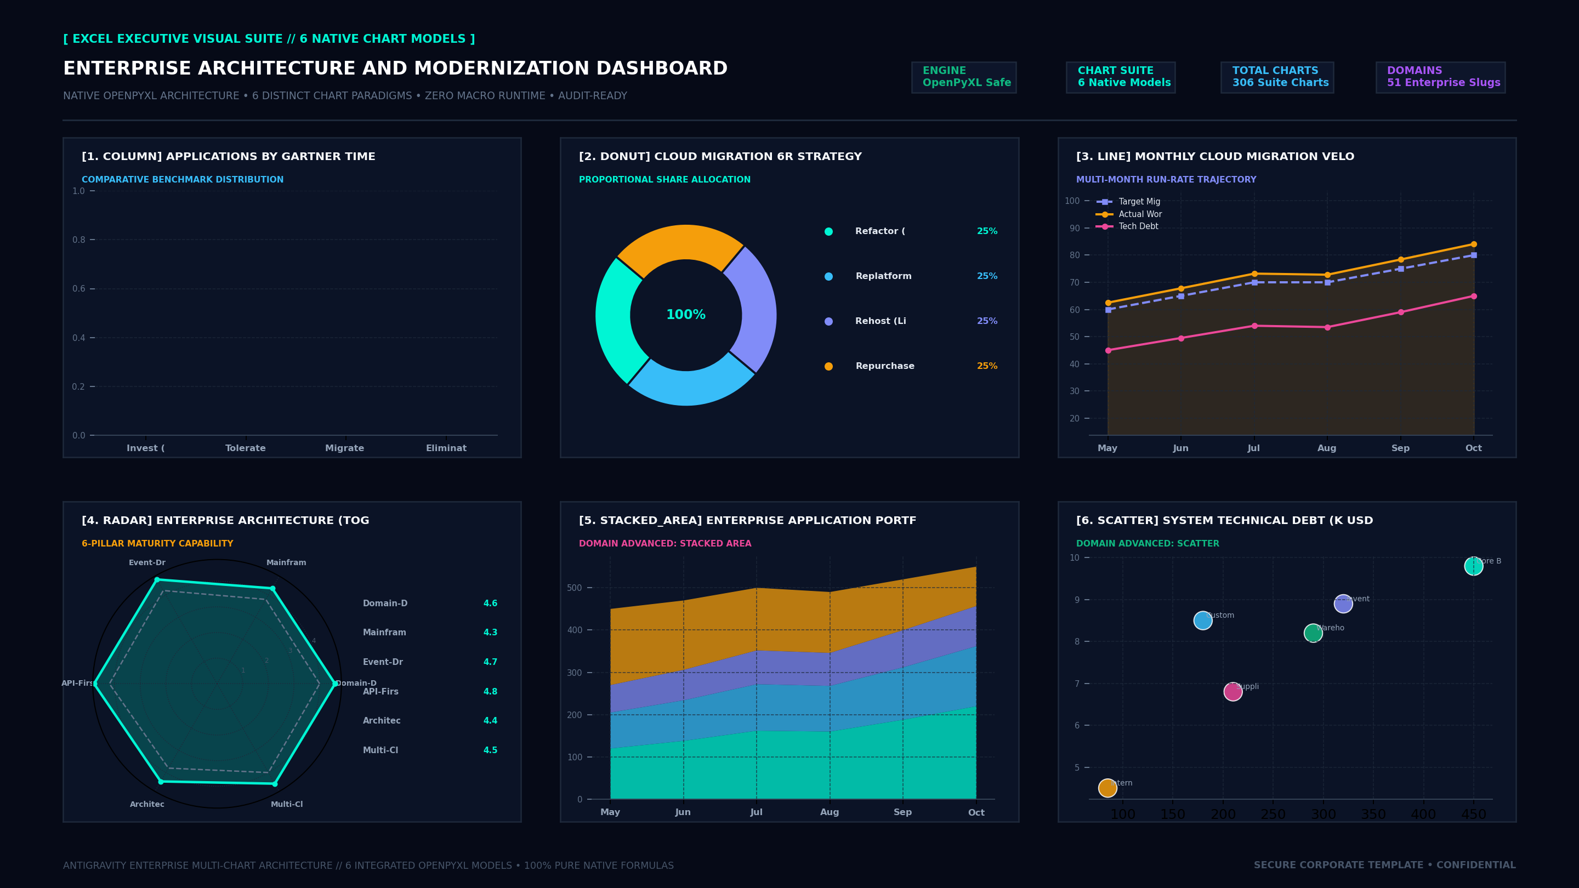Click the donut center 100% label
Image resolution: width=1579 pixels, height=888 pixels.
point(686,315)
